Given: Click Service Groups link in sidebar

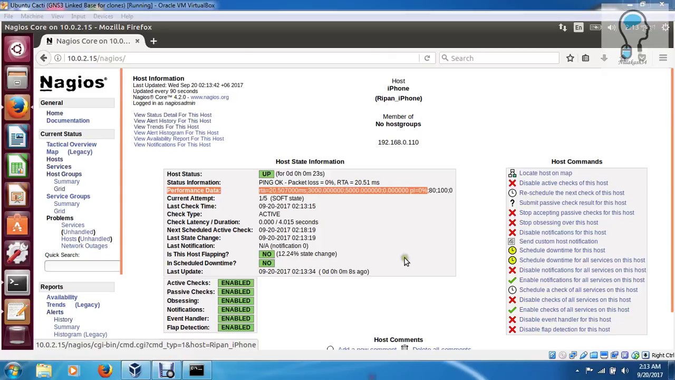Looking at the screenshot, I should coord(68,196).
